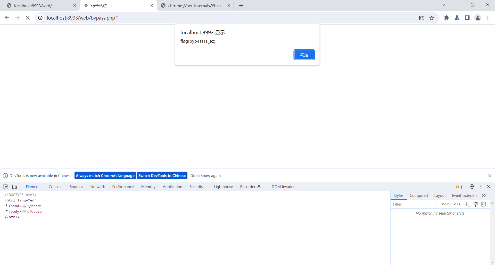
Task: Confirm the alert with 确定 button
Action: click(x=304, y=55)
